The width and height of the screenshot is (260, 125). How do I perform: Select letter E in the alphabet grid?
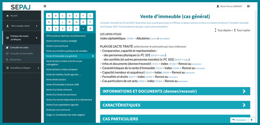point(76,16)
